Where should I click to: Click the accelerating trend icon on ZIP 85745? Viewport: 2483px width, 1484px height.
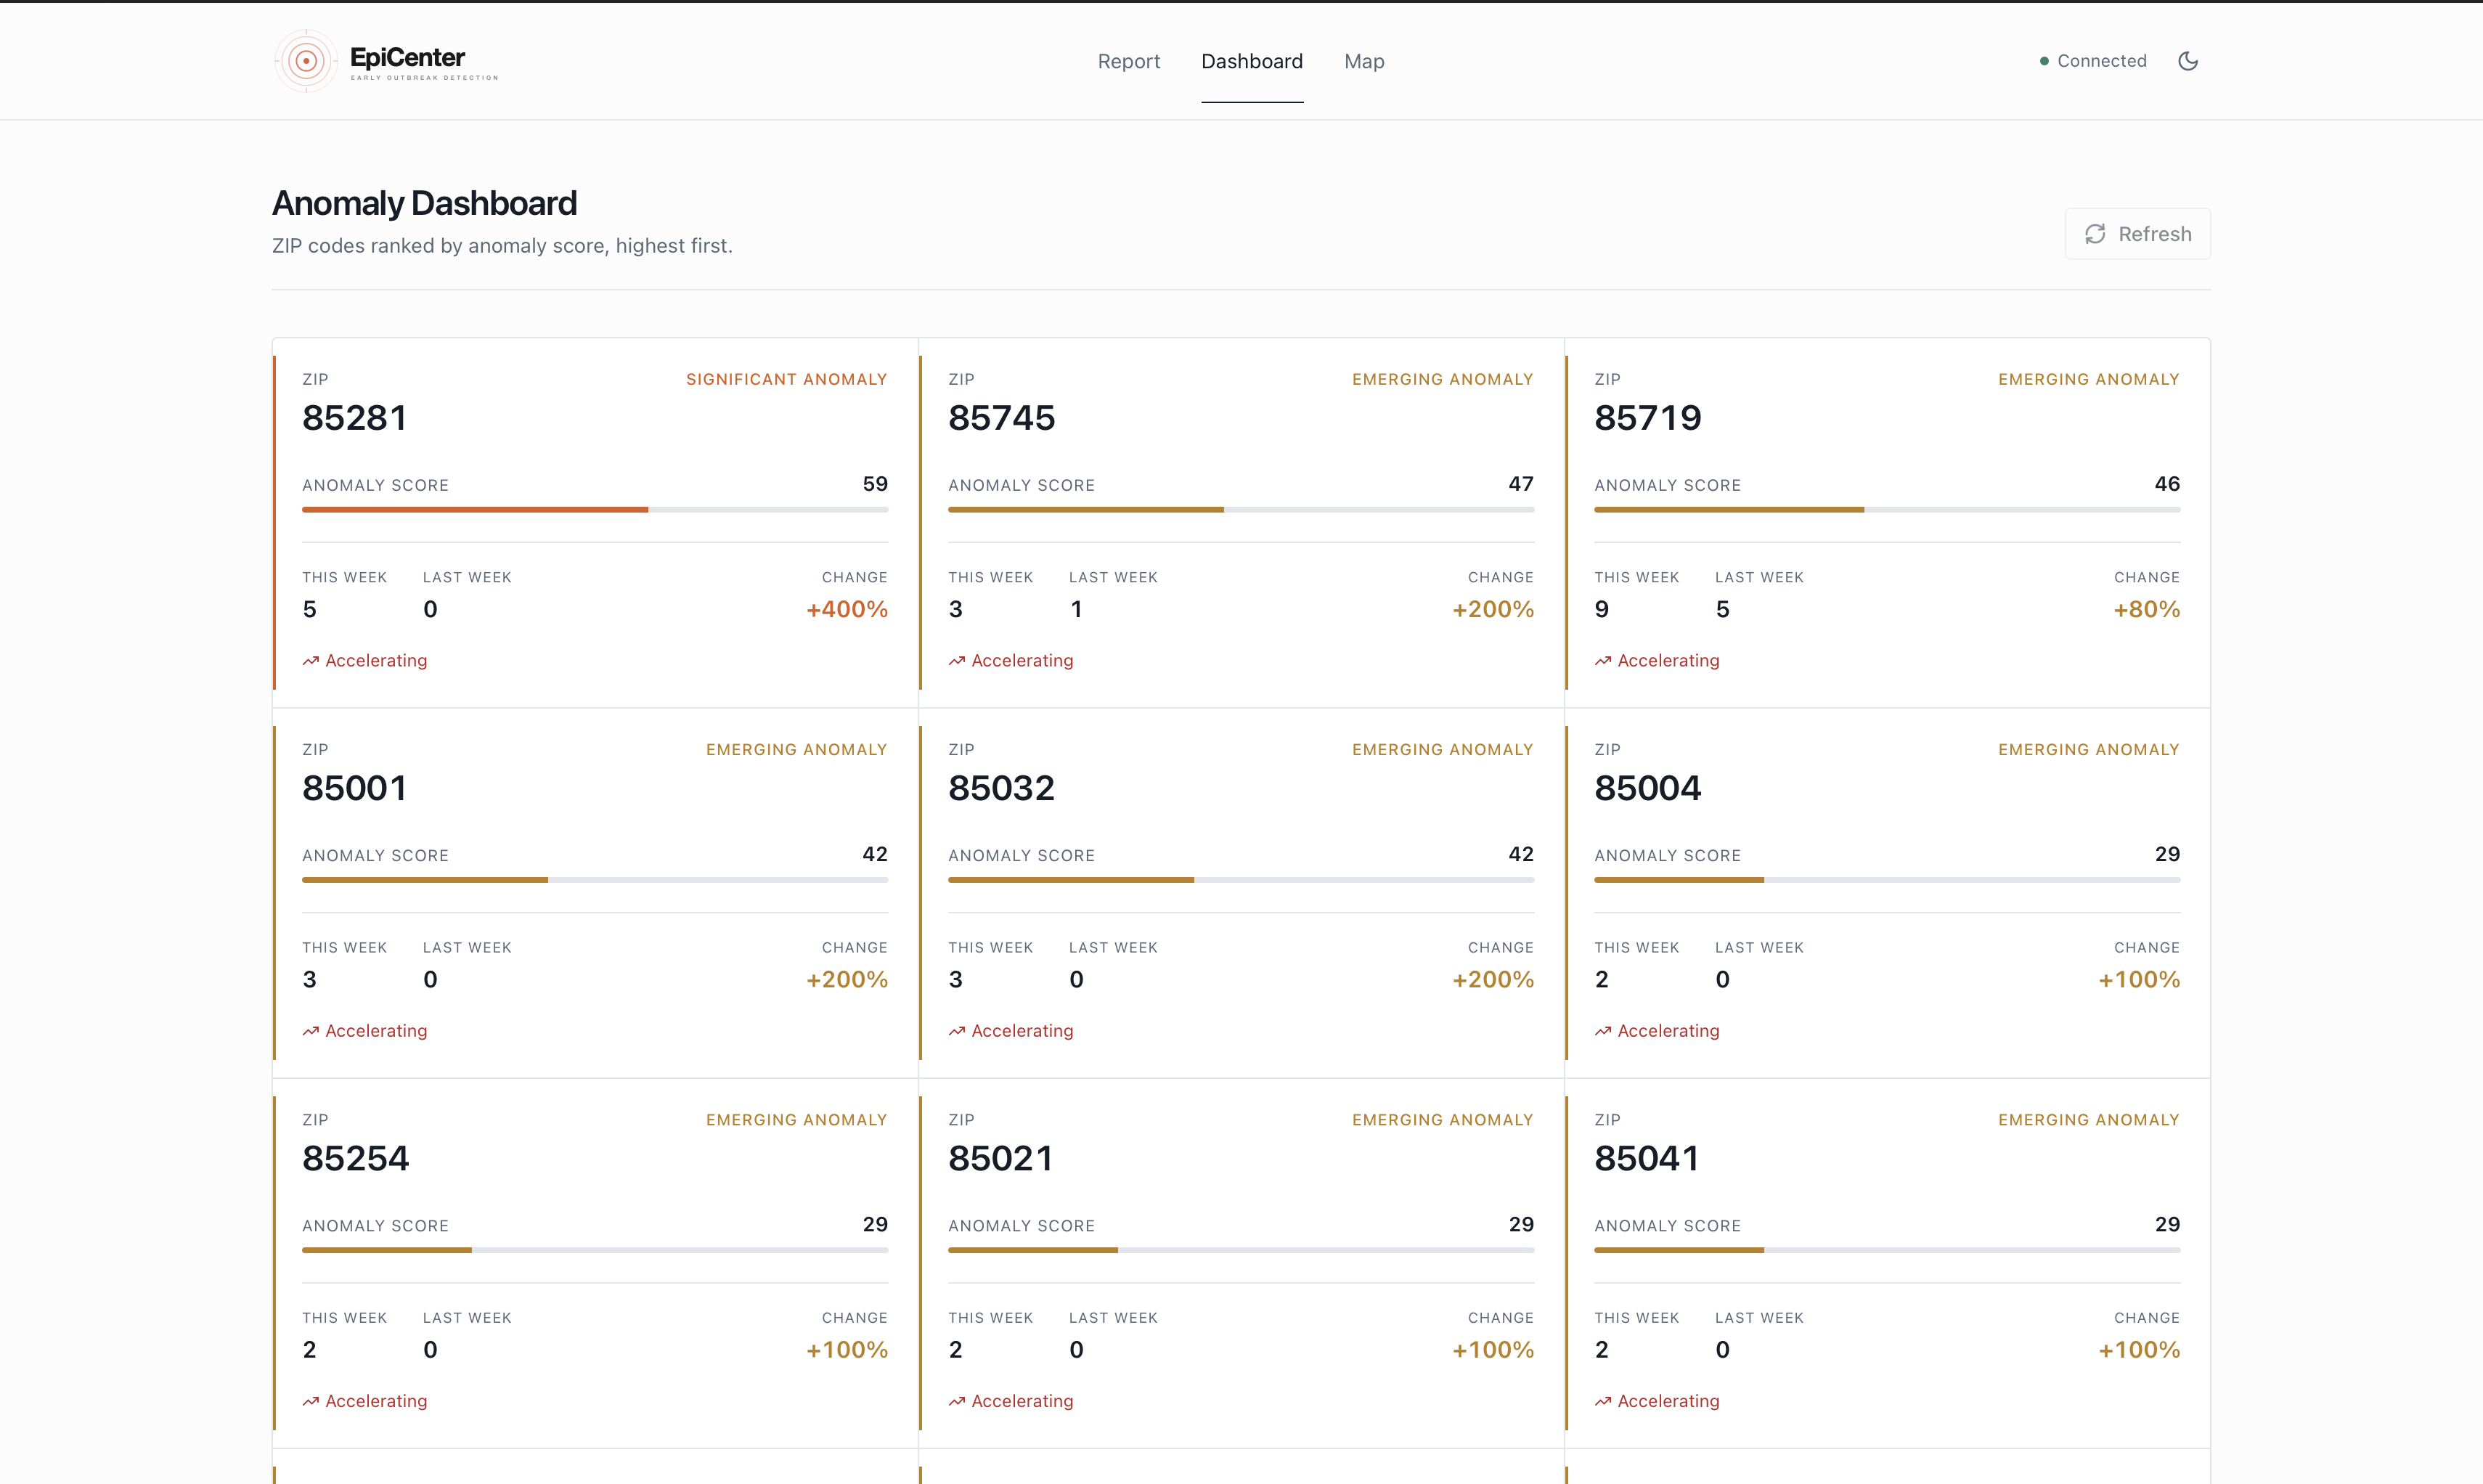point(957,661)
